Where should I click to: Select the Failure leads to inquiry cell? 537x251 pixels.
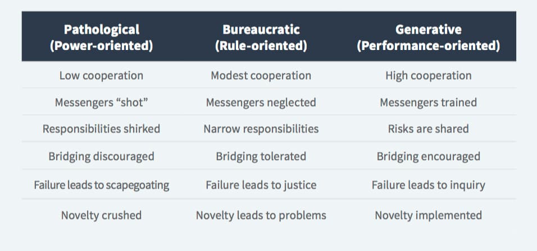click(429, 185)
